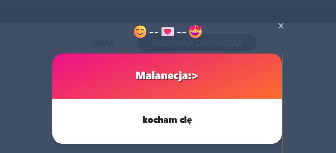336x153 pixels.
Task: Click the love letter envelope emoji
Action: (168, 32)
